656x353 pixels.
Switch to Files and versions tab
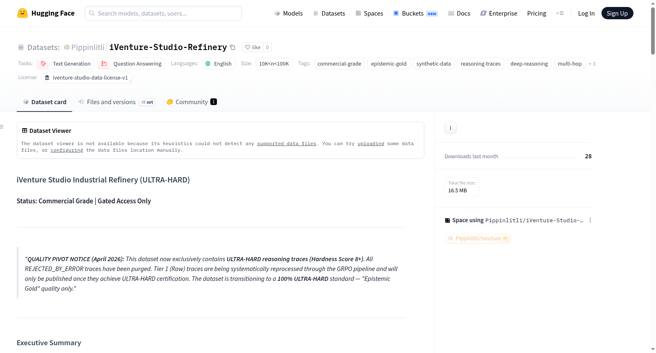(x=116, y=102)
